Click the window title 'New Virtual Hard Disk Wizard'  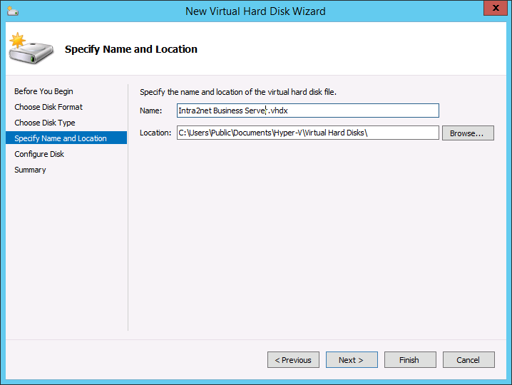coord(255,11)
